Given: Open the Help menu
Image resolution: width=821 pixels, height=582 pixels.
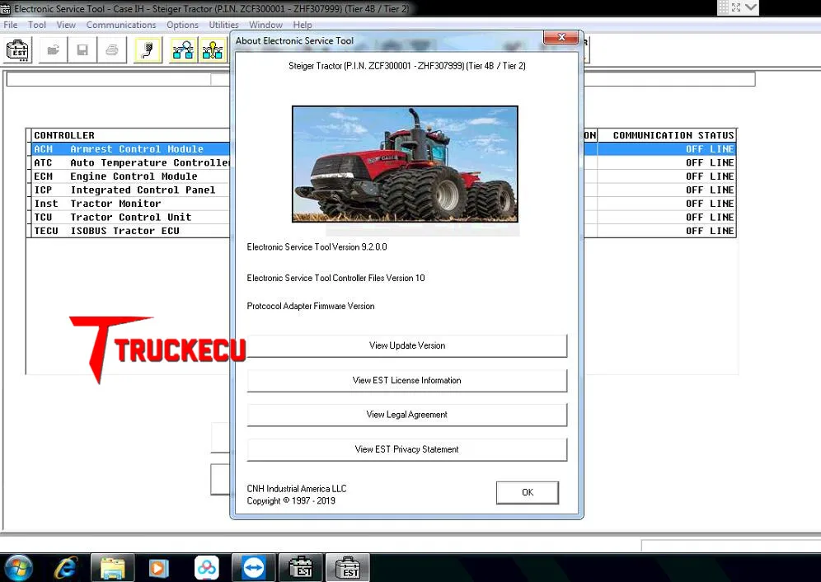Looking at the screenshot, I should coord(303,25).
